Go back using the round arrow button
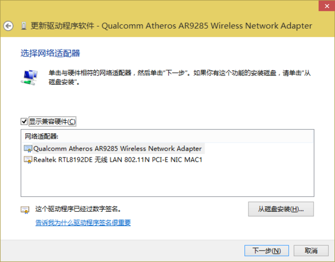Image resolution: width=335 pixels, height=262 pixels. point(8,26)
